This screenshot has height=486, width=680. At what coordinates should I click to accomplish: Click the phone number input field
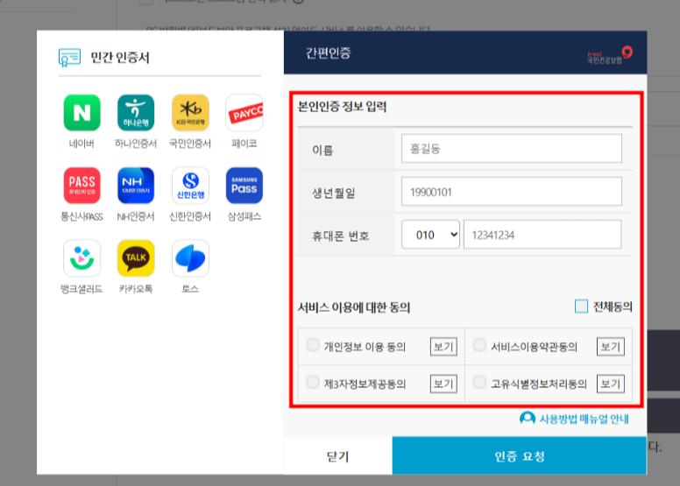(542, 235)
